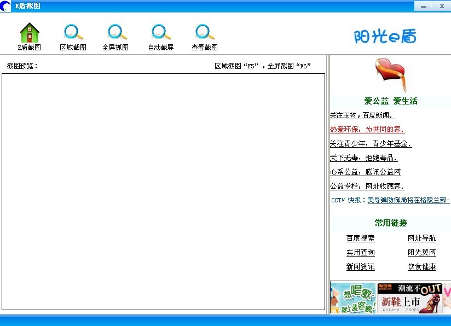This screenshot has height=326, width=451.
Task: Open the 自动截屏 magnifier tool
Action: pyautogui.click(x=161, y=32)
